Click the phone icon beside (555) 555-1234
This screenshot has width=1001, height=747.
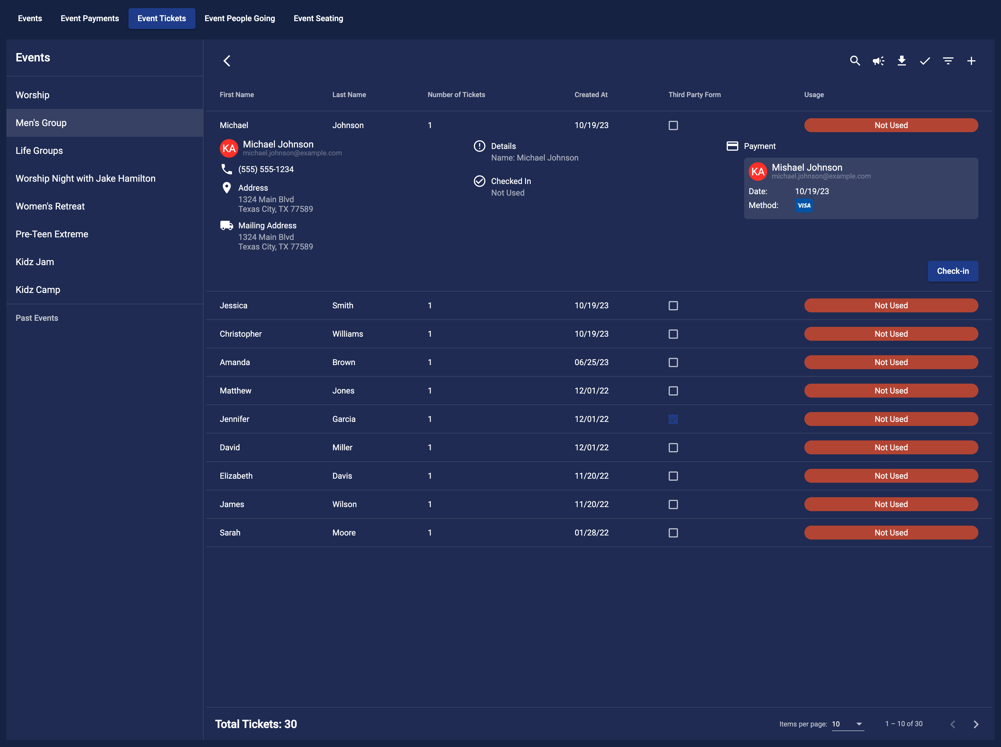227,169
